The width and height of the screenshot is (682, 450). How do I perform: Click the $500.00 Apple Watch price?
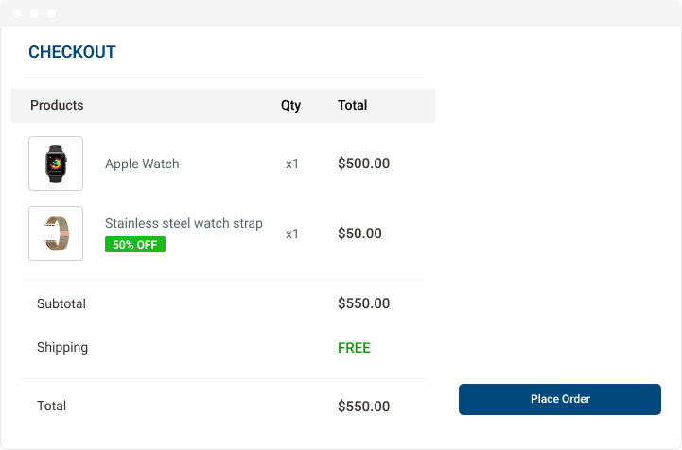363,164
